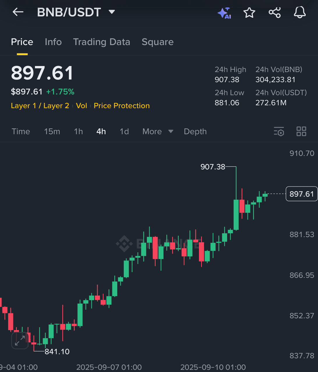The width and height of the screenshot is (318, 372).
Task: Tap the 24h Low value 881.06
Action: tap(227, 103)
